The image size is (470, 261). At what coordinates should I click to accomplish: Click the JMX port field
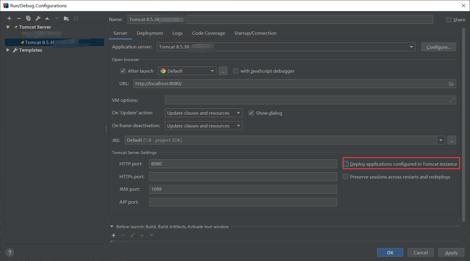(x=243, y=189)
